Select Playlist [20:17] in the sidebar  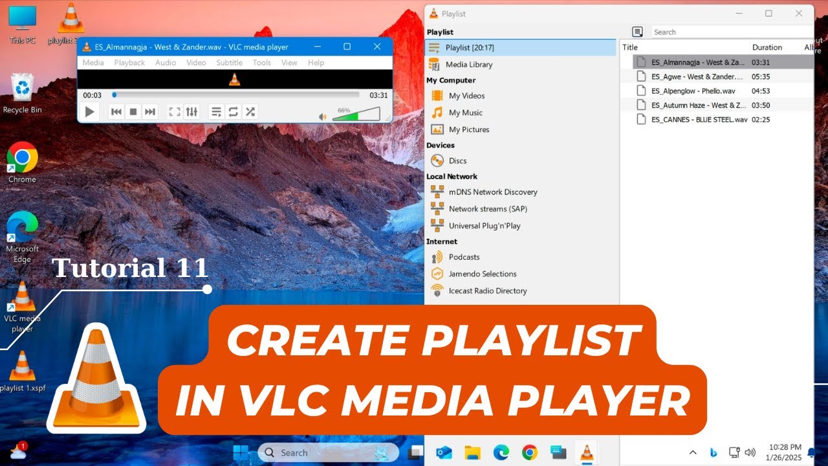521,47
